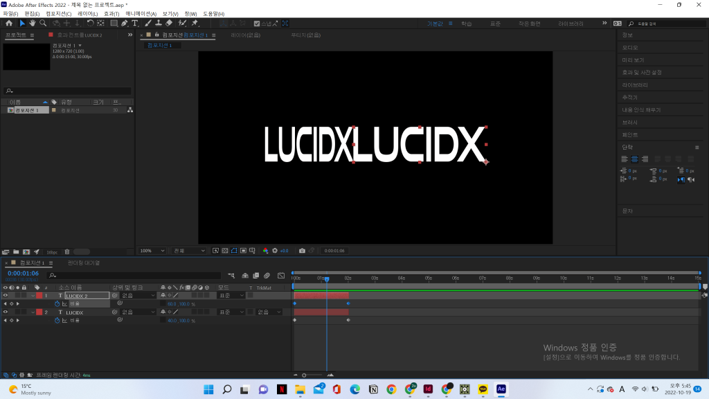
Task: Click the shy layers hide icon in timeline
Action: click(245, 276)
